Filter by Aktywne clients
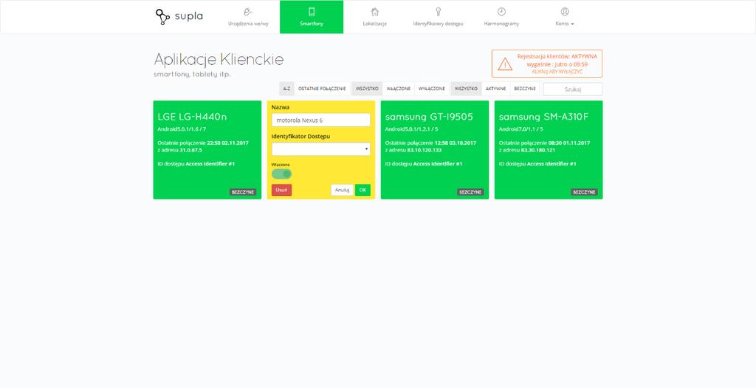This screenshot has height=388, width=756. click(x=495, y=89)
